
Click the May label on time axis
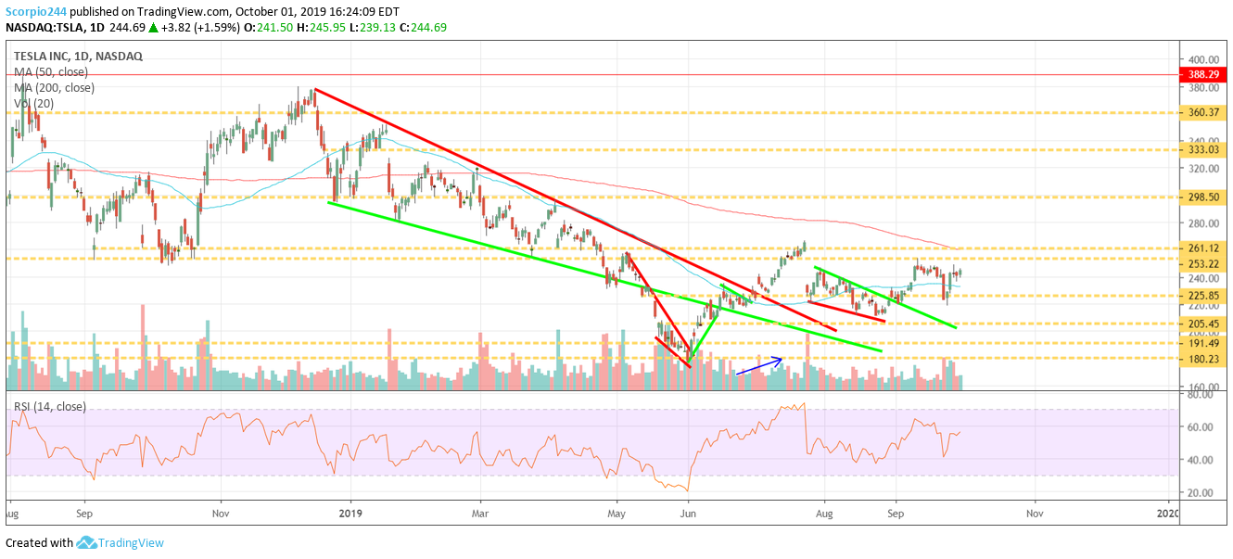tap(616, 512)
